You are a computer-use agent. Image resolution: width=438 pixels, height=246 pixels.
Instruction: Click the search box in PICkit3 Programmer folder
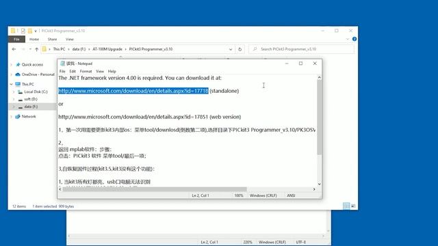point(302,49)
